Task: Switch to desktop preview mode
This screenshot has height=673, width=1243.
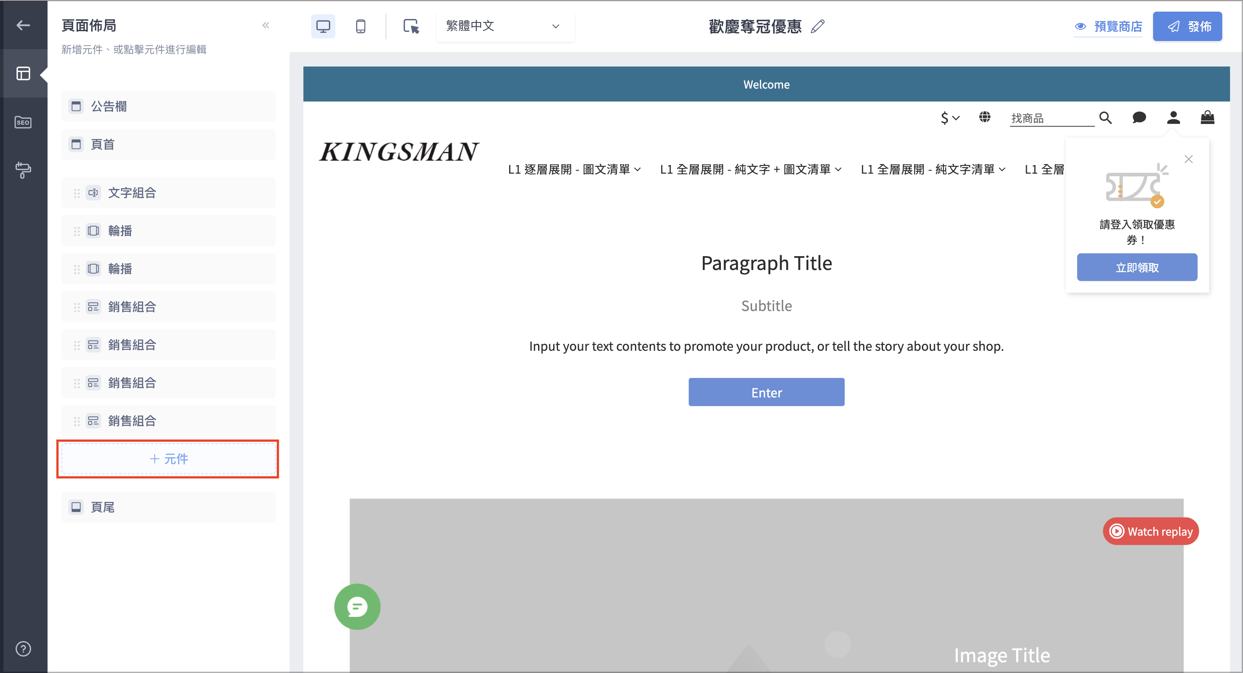Action: 323,26
